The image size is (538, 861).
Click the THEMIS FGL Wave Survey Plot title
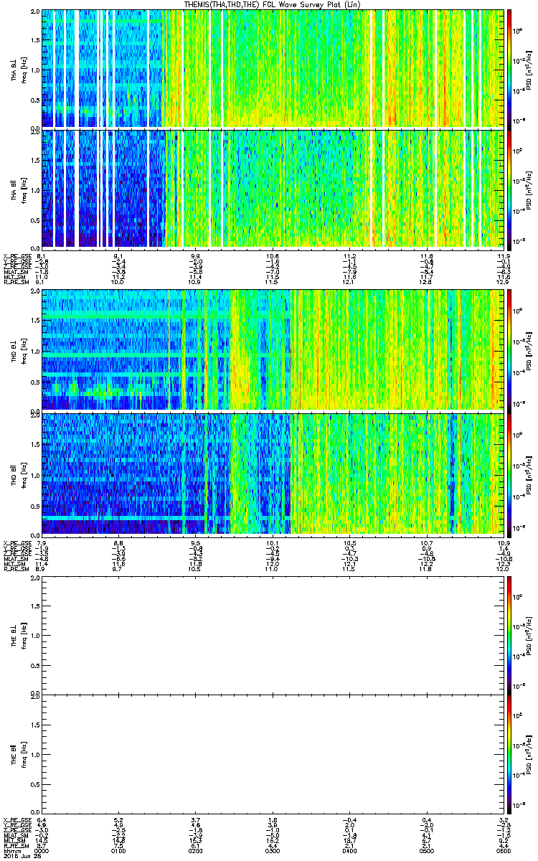pos(273,4)
